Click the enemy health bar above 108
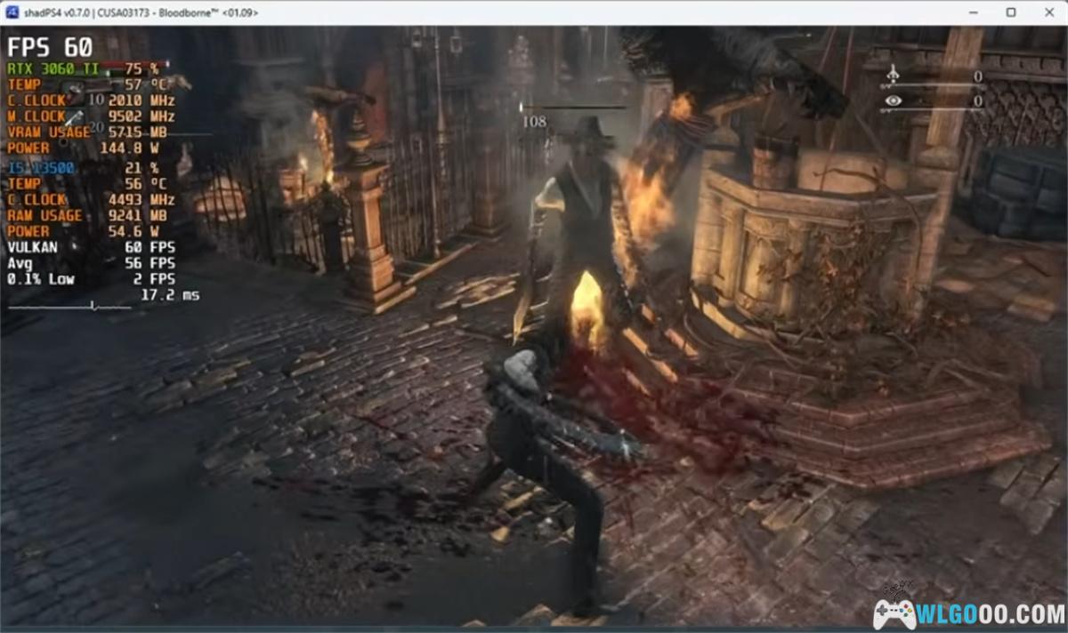 coord(574,108)
